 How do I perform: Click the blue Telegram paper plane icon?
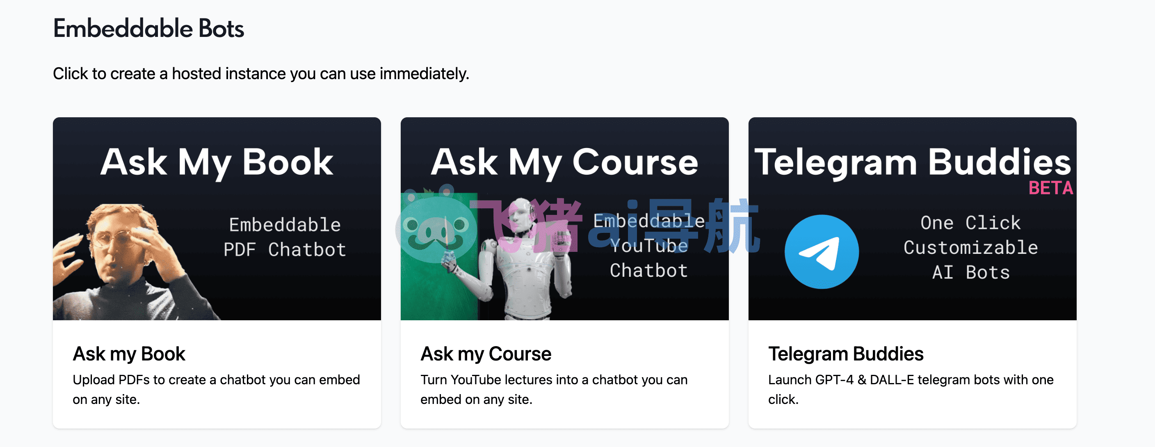pyautogui.click(x=822, y=251)
